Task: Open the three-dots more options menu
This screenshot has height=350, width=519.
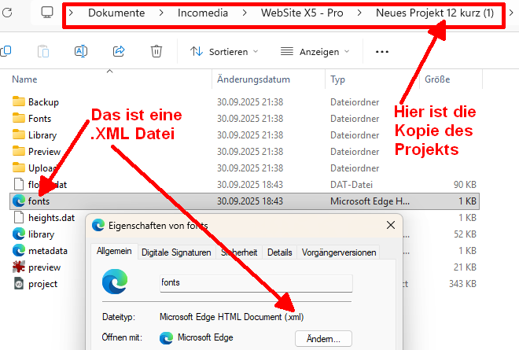Action: (382, 52)
